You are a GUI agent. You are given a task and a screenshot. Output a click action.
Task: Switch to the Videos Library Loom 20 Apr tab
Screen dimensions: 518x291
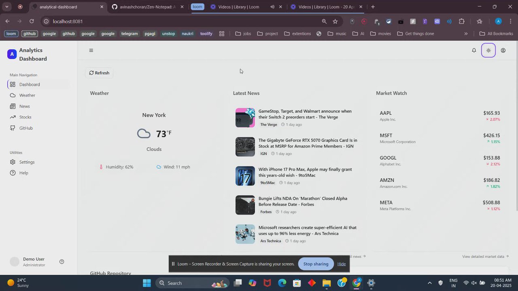pyautogui.click(x=326, y=7)
